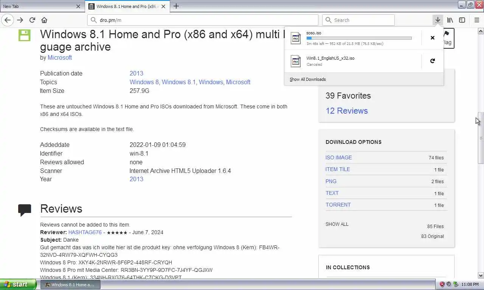The height and width of the screenshot is (290, 484).
Task: Close the New Tab tab
Action: point(78,6)
